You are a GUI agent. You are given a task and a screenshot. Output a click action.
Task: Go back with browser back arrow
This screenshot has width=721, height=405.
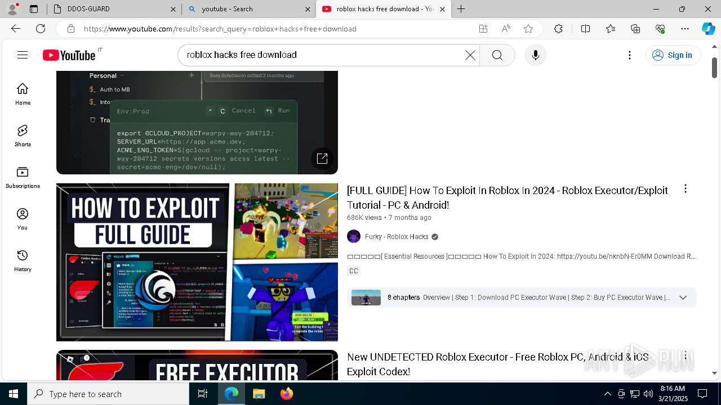point(16,29)
